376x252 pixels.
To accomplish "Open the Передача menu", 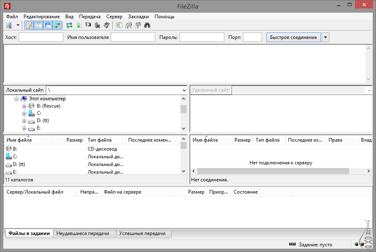I will tap(90, 17).
